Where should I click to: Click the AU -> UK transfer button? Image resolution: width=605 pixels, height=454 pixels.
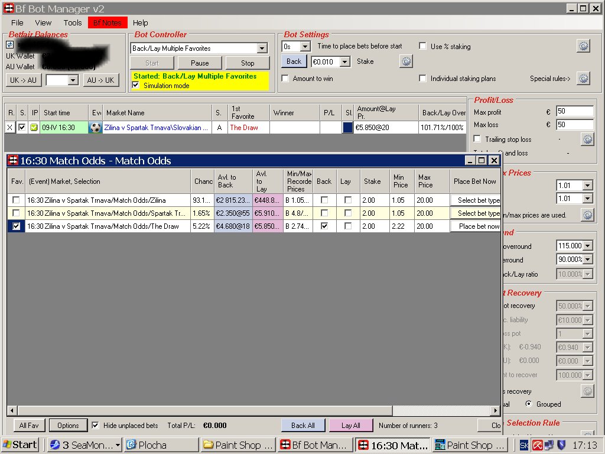tap(100, 80)
